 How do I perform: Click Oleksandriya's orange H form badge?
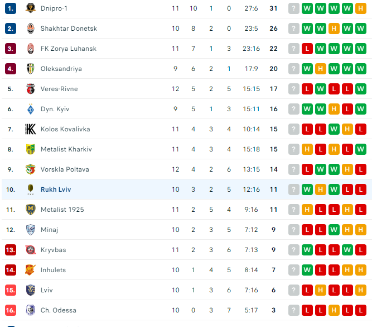tap(321, 69)
